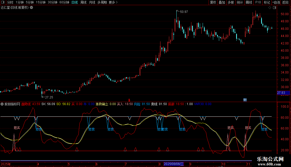Viewport: 291px width, 167px height.
Task: Open the F10 company info
Action: click(258, 2)
